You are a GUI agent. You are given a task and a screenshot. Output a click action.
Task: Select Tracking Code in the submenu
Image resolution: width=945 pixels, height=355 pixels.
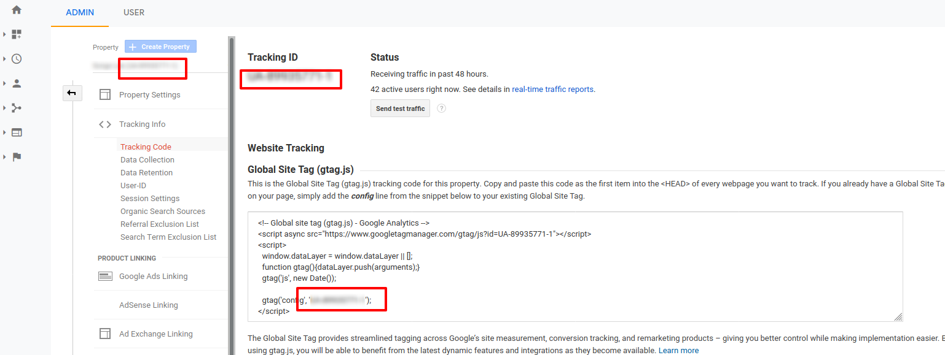coord(146,147)
